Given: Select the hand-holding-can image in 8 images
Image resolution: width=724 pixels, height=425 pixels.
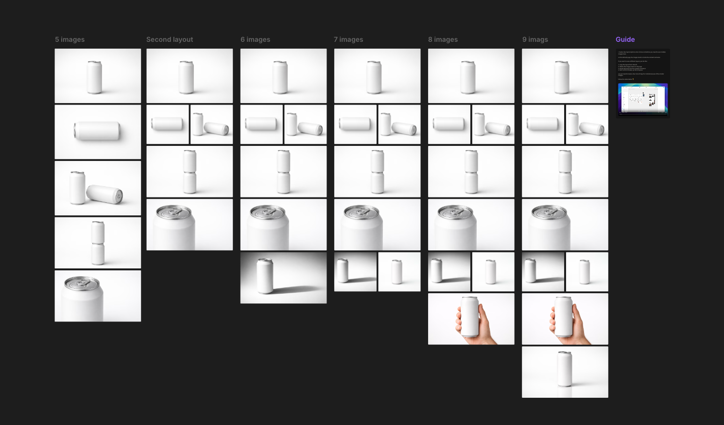Looking at the screenshot, I should 471,319.
